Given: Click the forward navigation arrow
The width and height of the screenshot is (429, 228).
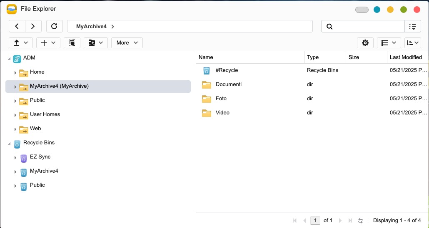Looking at the screenshot, I should pos(33,26).
